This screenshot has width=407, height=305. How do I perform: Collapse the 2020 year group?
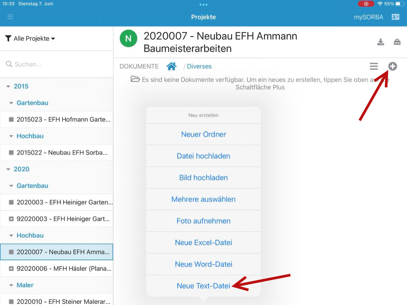[9, 169]
